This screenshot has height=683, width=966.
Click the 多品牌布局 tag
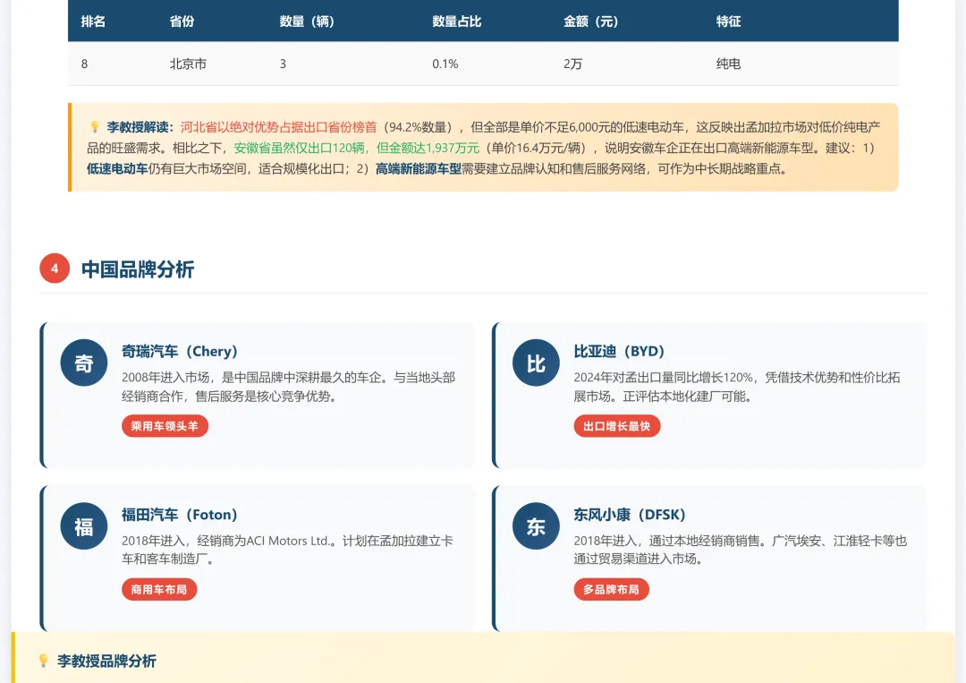611,589
